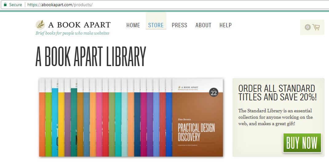
Task: Click the laurel leaf logo icon
Action: [40, 25]
